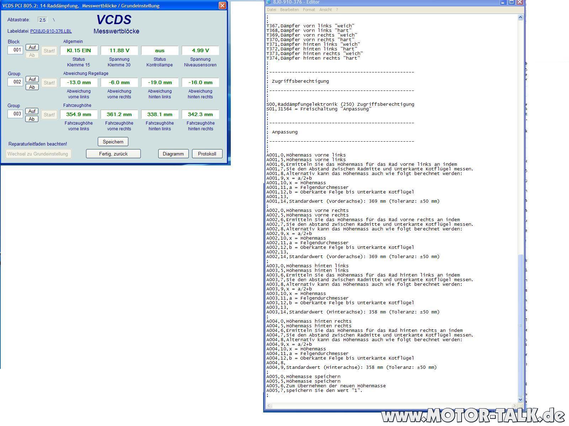
Task: Close the Editor window
Action: pyautogui.click(x=520, y=2)
